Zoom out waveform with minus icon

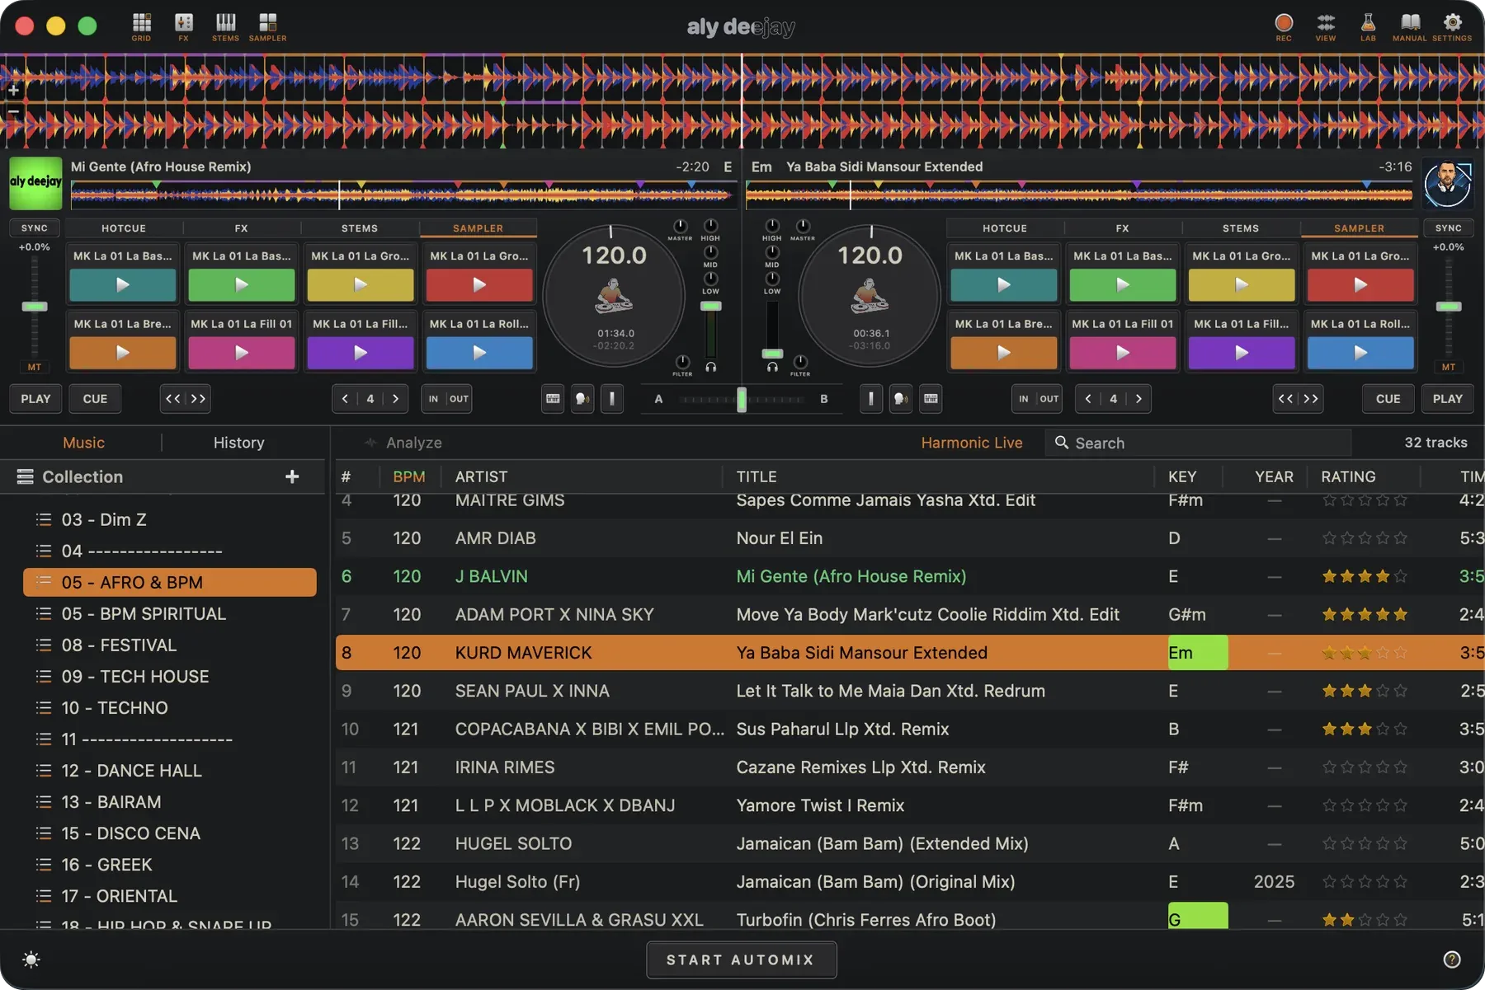click(x=13, y=111)
